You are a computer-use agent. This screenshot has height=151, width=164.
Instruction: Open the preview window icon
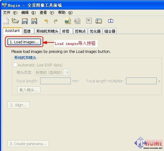[x=89, y=21]
